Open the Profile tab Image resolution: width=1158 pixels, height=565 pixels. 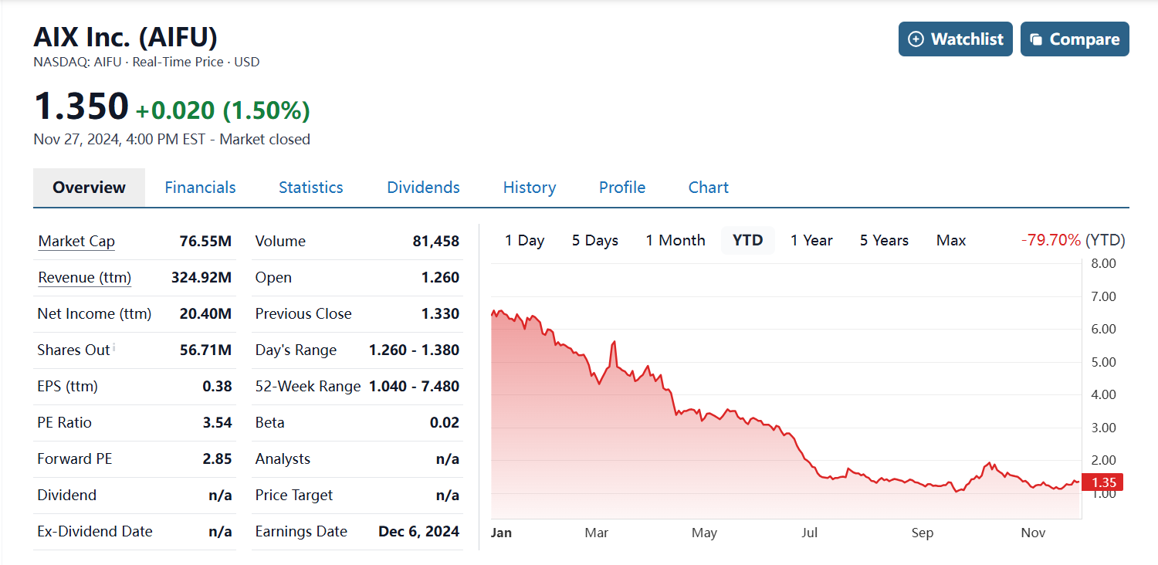tap(622, 188)
